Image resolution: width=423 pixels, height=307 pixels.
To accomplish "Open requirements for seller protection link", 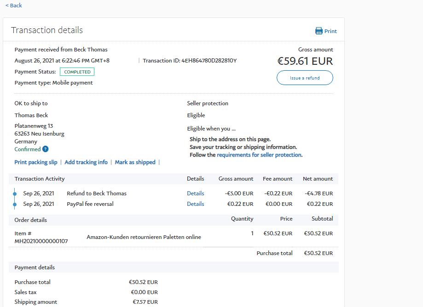I will click(259, 155).
